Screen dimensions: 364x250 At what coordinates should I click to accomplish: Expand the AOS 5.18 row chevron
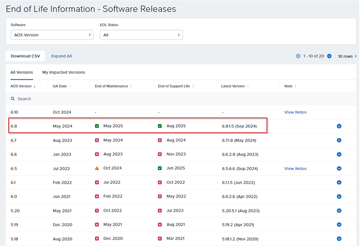(x=339, y=238)
